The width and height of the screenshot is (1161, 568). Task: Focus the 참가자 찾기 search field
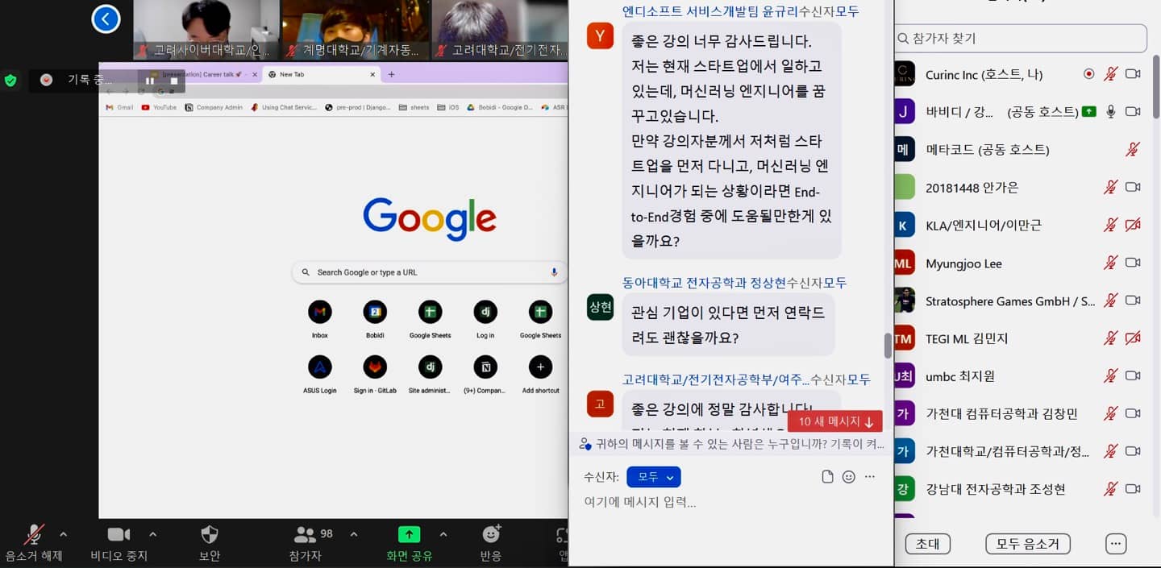[x=1020, y=38]
